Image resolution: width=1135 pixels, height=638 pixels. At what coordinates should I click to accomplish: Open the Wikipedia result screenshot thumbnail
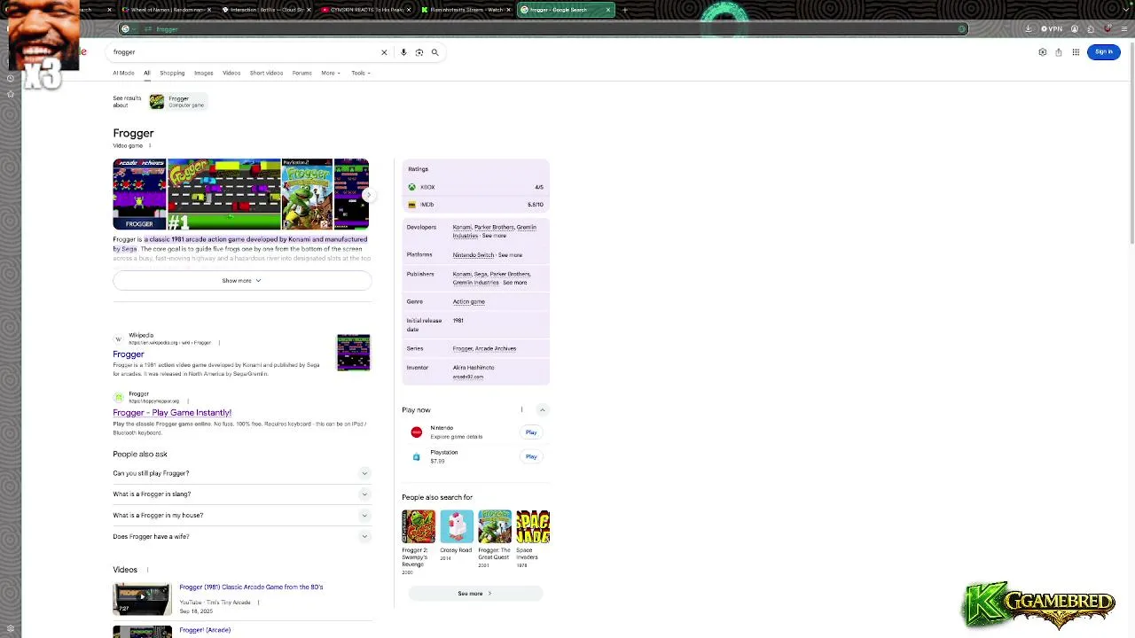point(353,352)
